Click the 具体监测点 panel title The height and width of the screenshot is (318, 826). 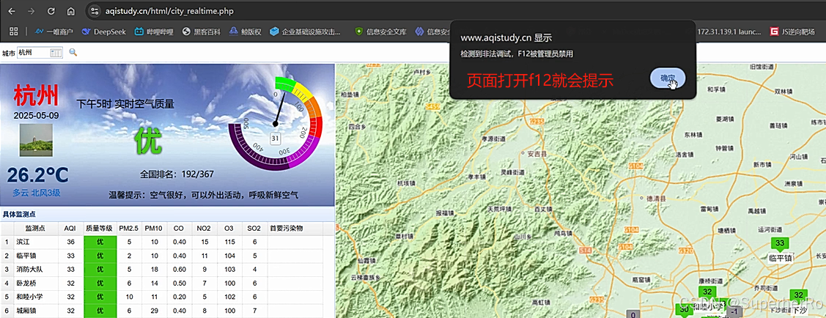click(19, 215)
